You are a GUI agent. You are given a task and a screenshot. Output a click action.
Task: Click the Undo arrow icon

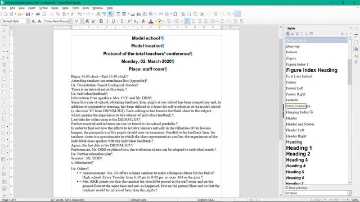80,14
